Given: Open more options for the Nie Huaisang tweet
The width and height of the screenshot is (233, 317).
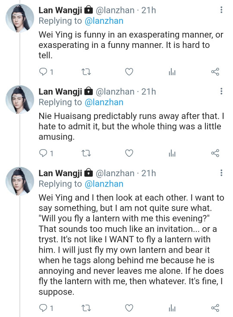Looking at the screenshot, I should (221, 91).
